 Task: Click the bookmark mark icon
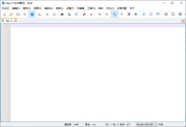tap(76, 14)
